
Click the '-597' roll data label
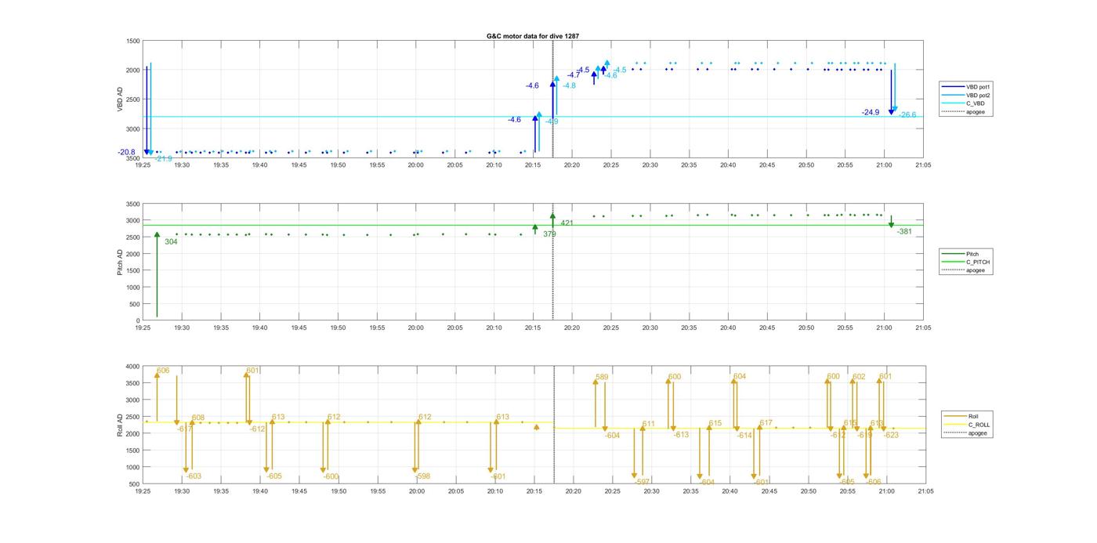[x=642, y=483]
